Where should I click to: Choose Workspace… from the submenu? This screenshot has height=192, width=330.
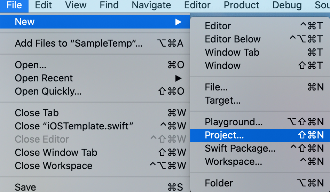tap(260, 162)
